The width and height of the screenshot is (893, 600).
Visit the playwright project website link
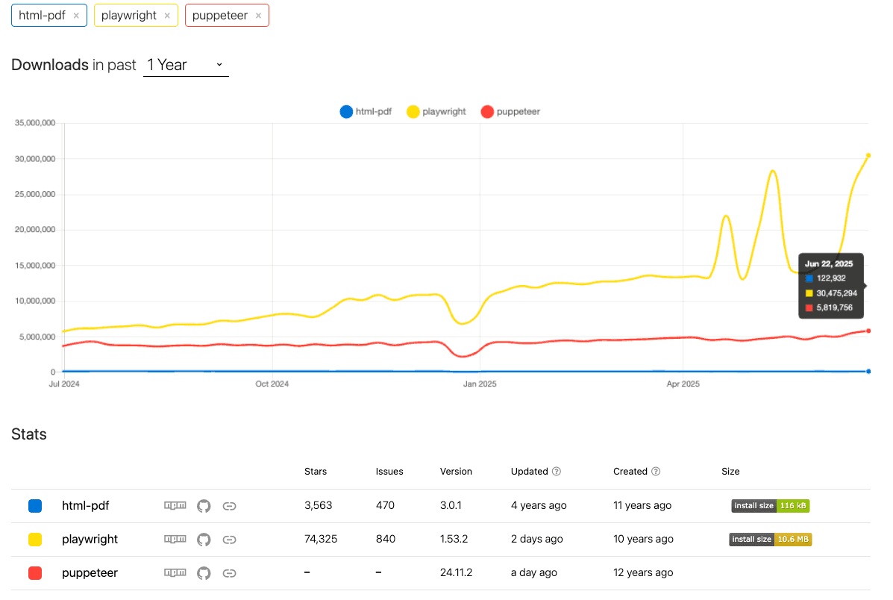pos(229,539)
